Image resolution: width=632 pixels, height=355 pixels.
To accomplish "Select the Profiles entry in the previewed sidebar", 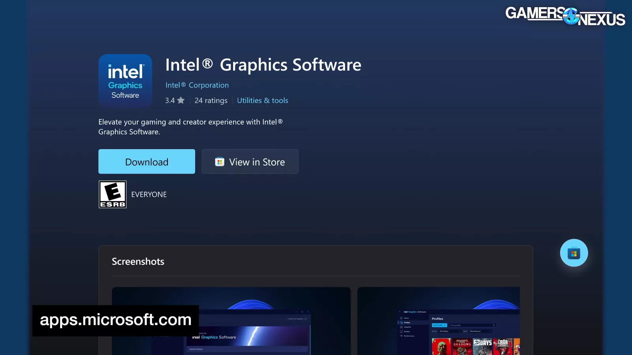I will [x=406, y=323].
